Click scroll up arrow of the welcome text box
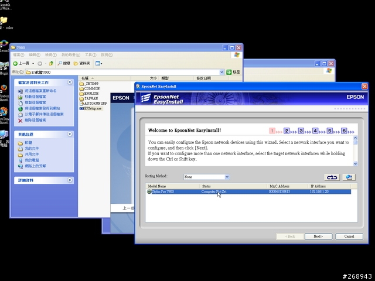The image size is (375, 281). click(x=355, y=138)
